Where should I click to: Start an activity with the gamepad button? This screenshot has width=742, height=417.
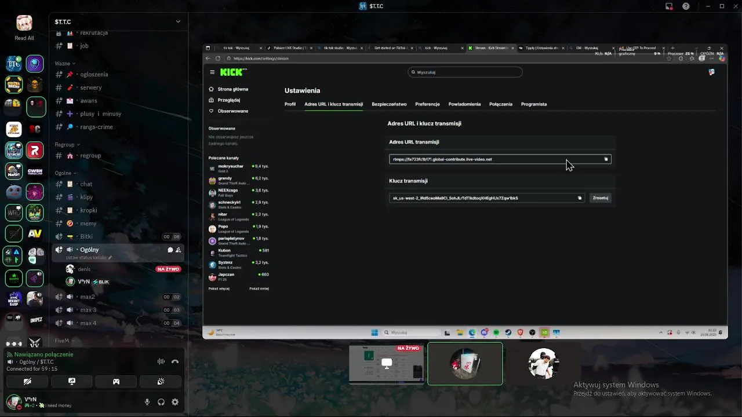[116, 381]
